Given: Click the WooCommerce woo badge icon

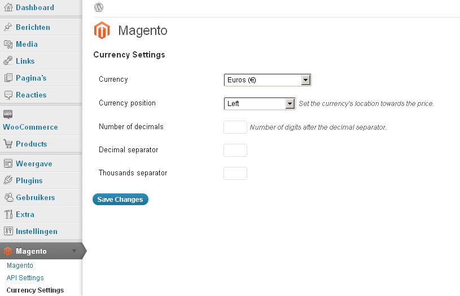Looking at the screenshot, I should (x=8, y=114).
